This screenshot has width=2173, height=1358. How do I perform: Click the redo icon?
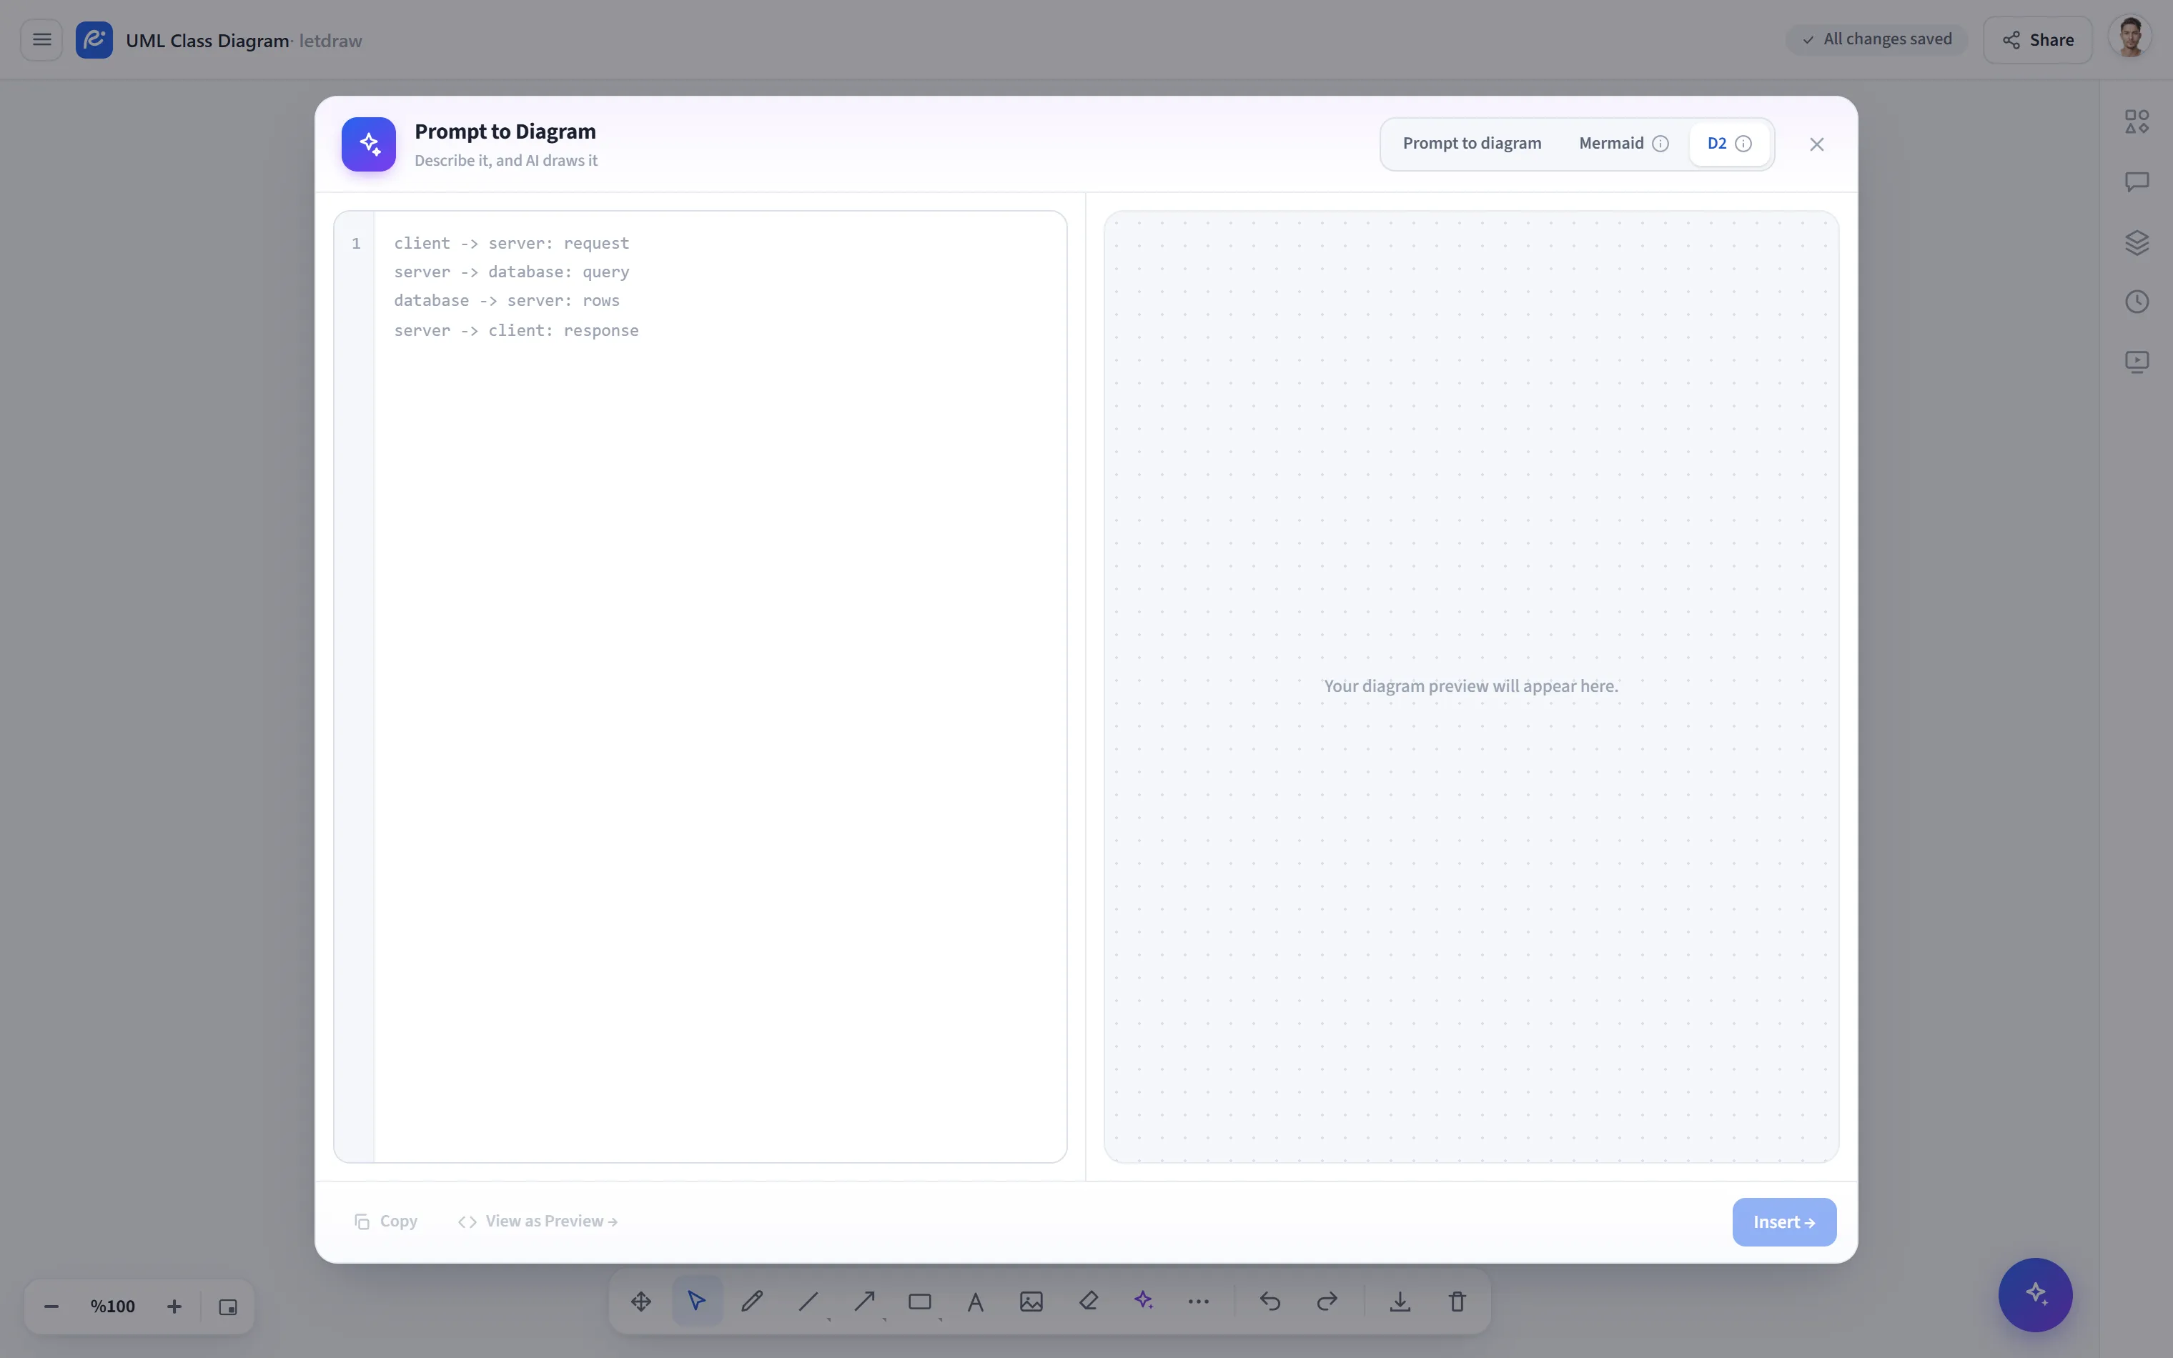coord(1327,1301)
